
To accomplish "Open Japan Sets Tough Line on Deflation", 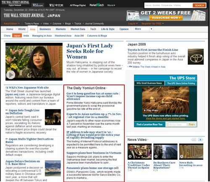I will [x=22, y=112].
